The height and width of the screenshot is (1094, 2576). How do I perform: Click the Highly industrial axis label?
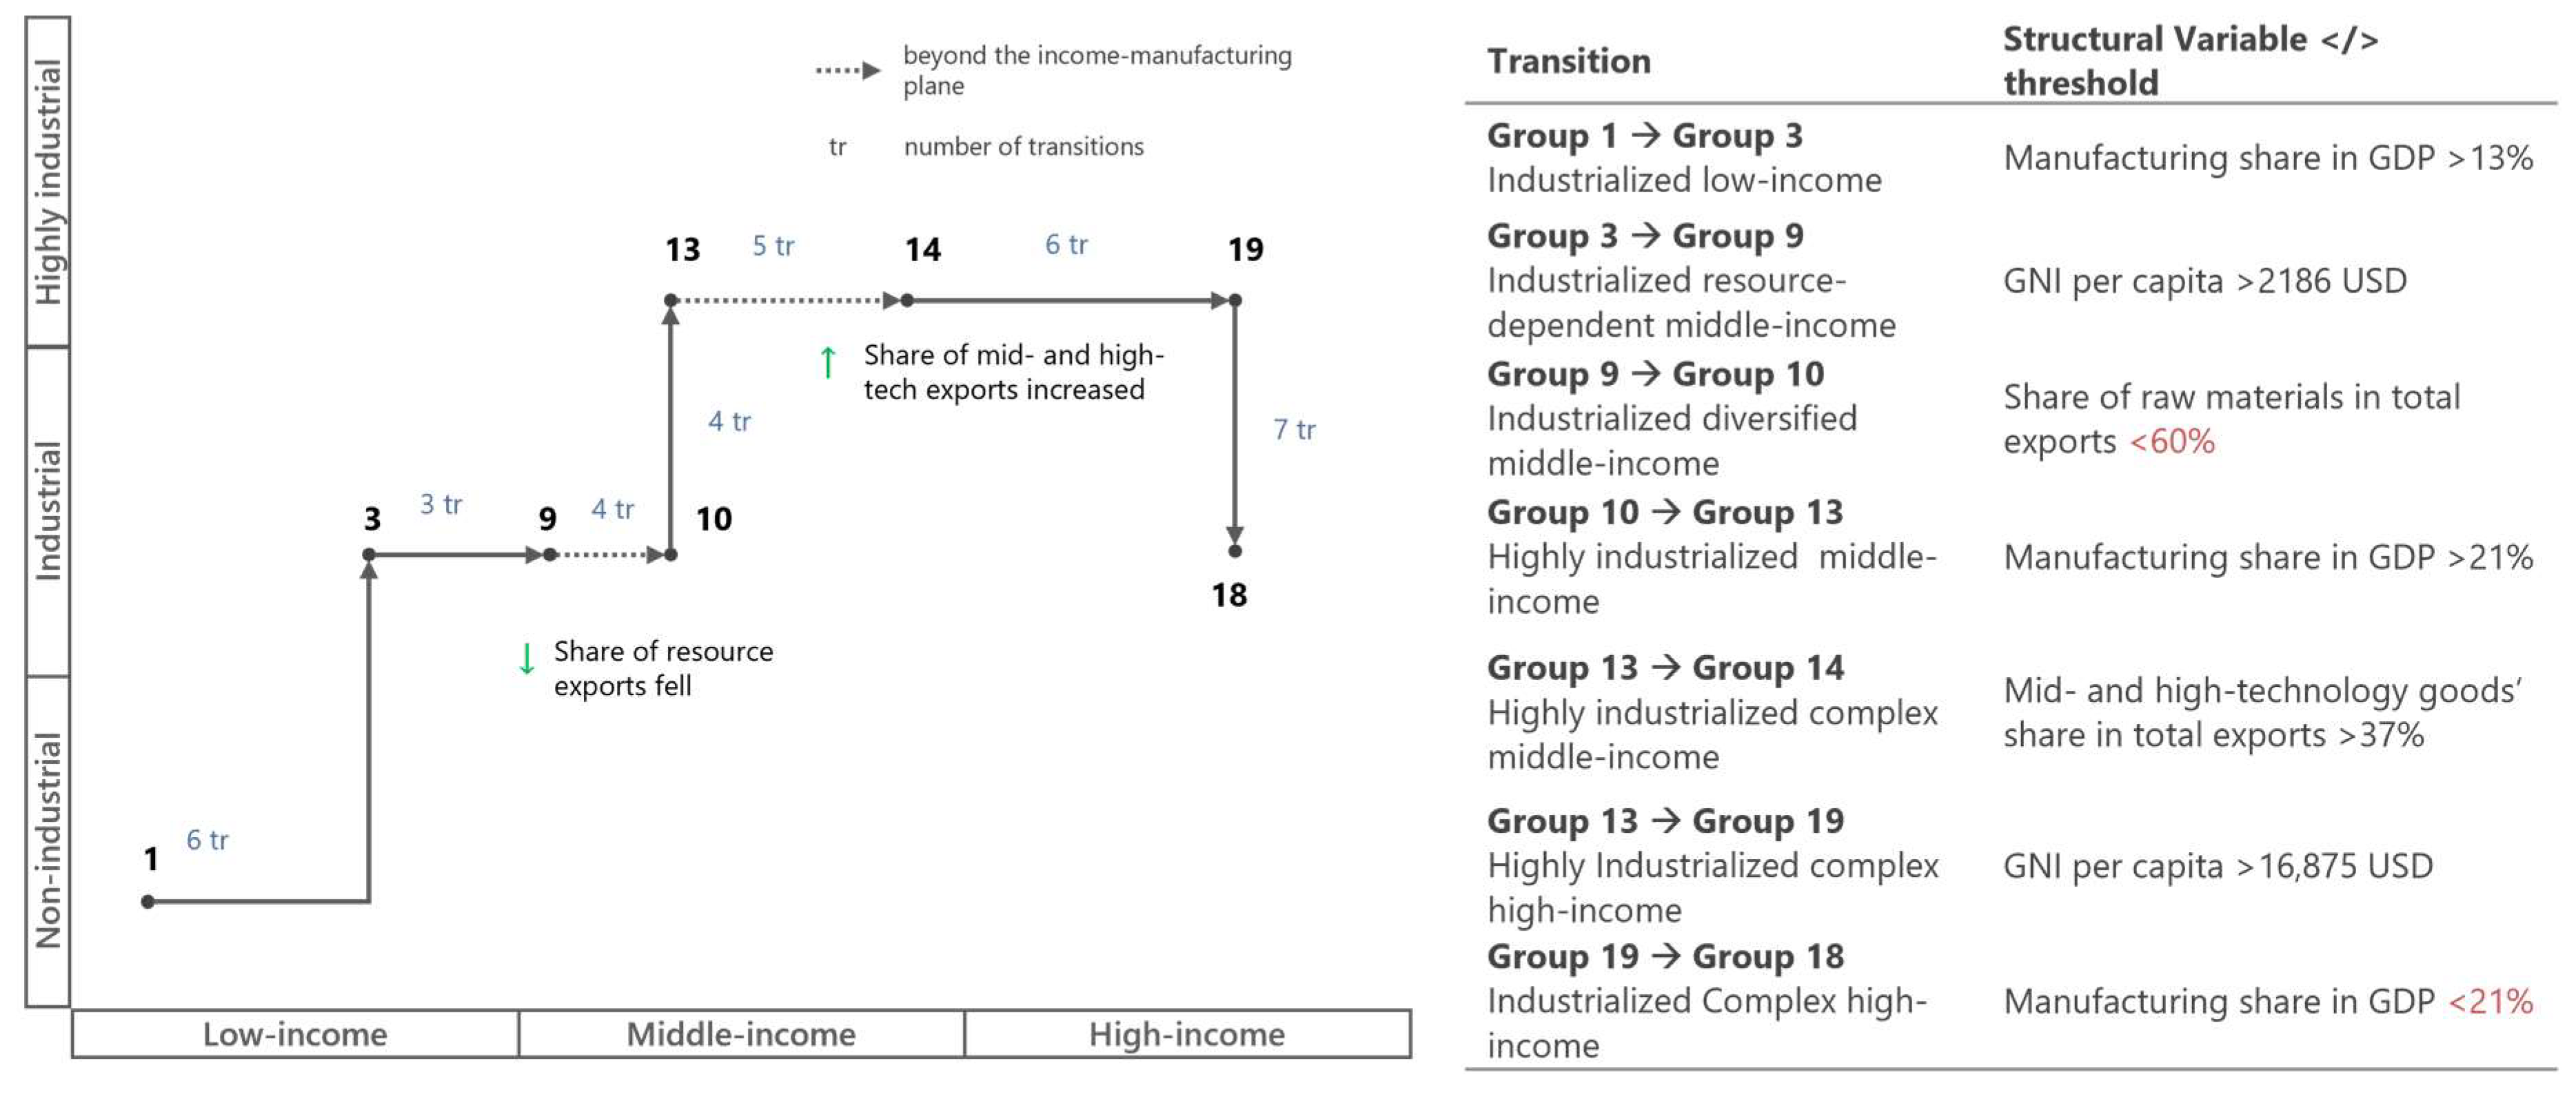point(48,182)
